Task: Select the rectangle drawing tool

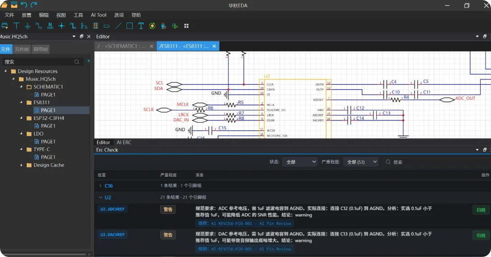Action: tap(130, 26)
